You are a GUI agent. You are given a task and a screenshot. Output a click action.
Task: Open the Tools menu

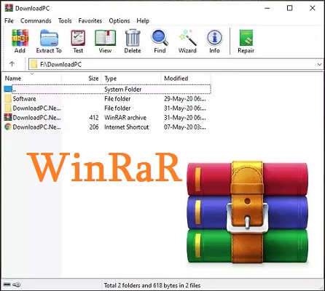[x=65, y=21]
